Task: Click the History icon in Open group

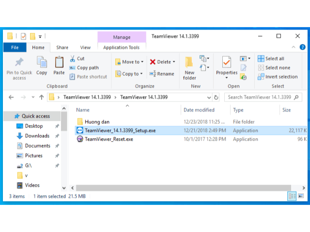Action: pyautogui.click(x=243, y=77)
